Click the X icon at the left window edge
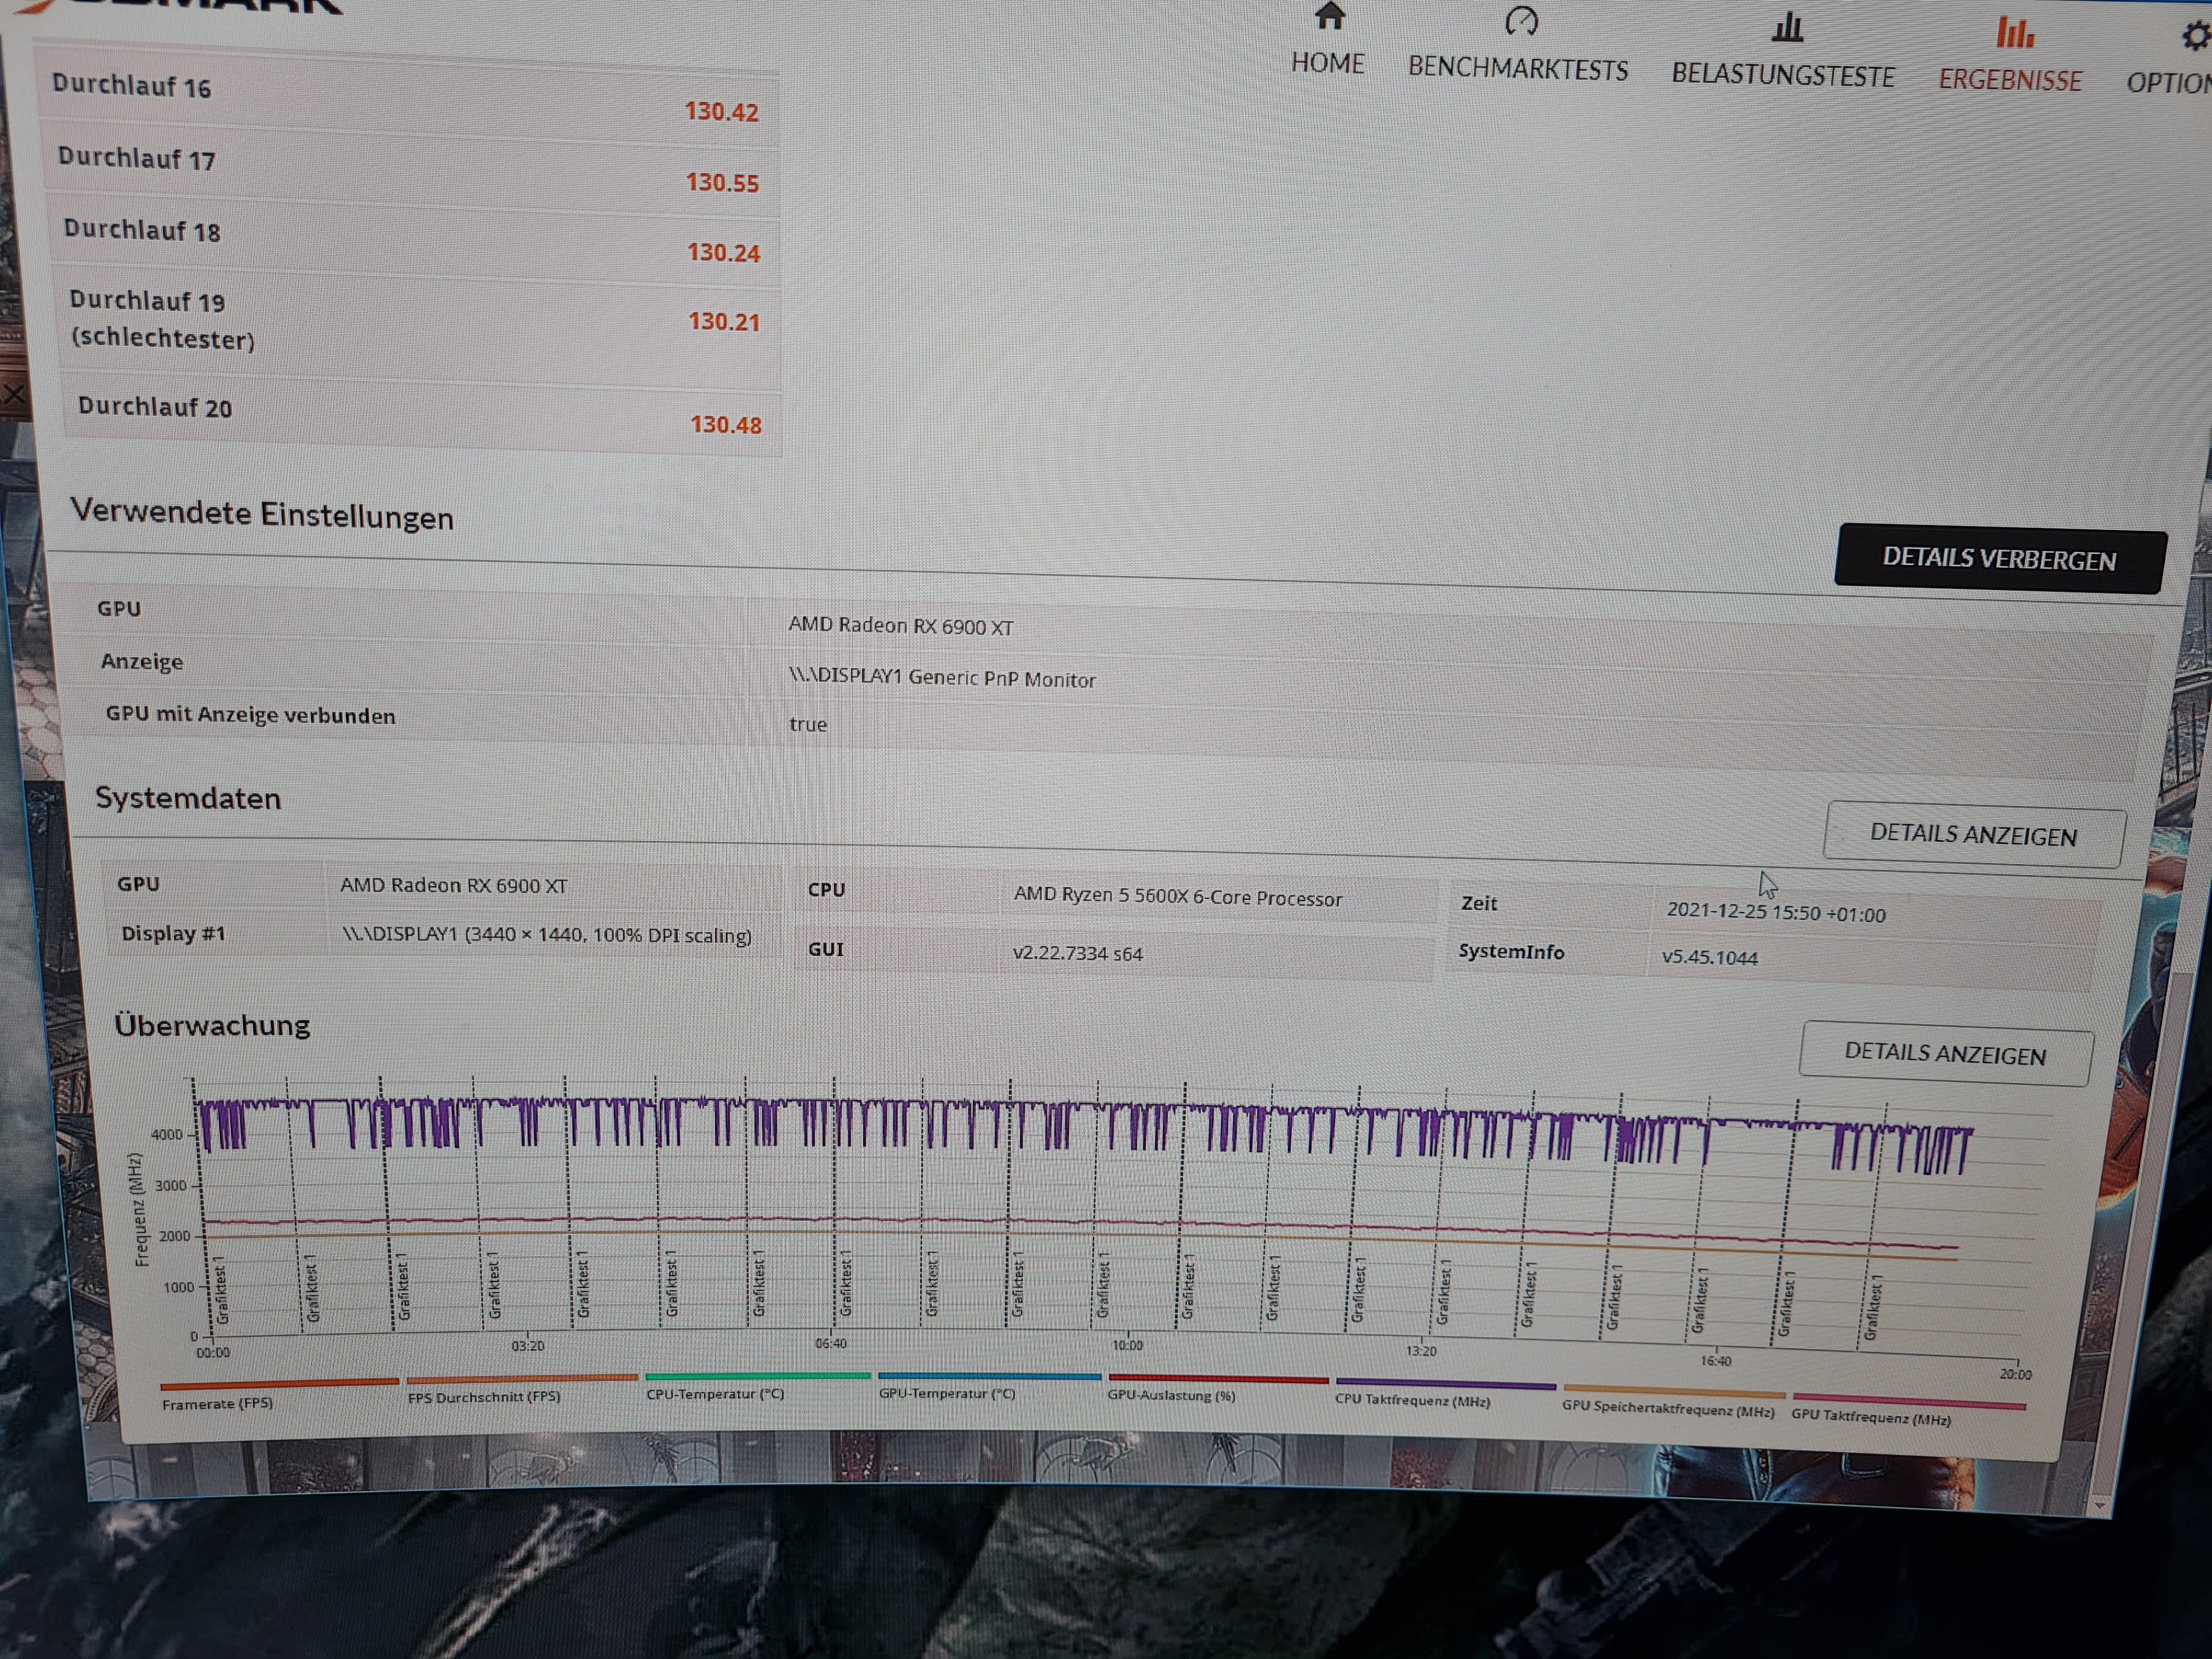Image resolution: width=2212 pixels, height=1659 pixels. click(x=13, y=395)
